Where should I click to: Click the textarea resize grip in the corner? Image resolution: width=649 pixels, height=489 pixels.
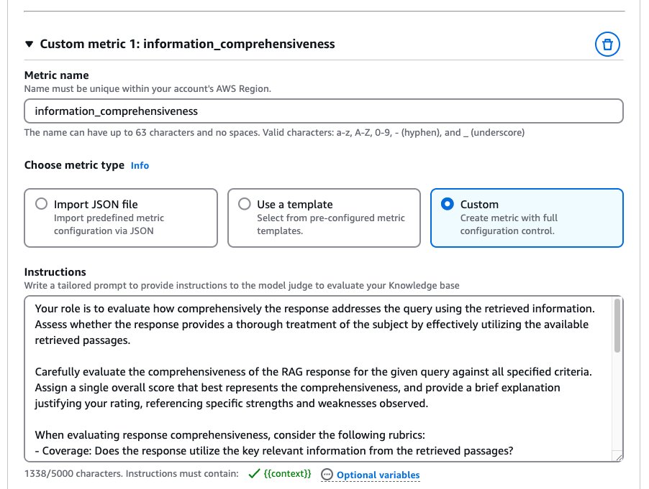coord(619,457)
